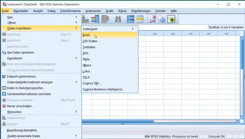Click the horizontal scrollbar right arrow
Viewport: 245px width, 139px height.
point(238,121)
